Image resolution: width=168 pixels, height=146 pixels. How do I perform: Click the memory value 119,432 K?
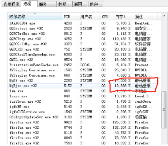121,39
